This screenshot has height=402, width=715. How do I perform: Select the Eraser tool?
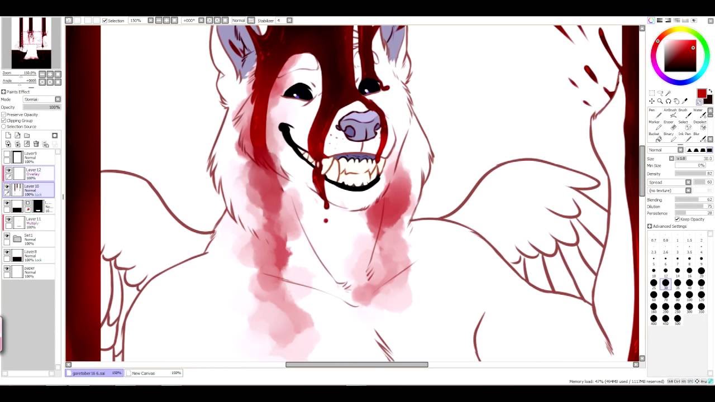click(669, 125)
